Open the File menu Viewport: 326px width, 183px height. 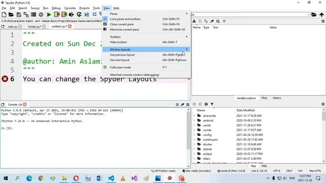point(4,8)
